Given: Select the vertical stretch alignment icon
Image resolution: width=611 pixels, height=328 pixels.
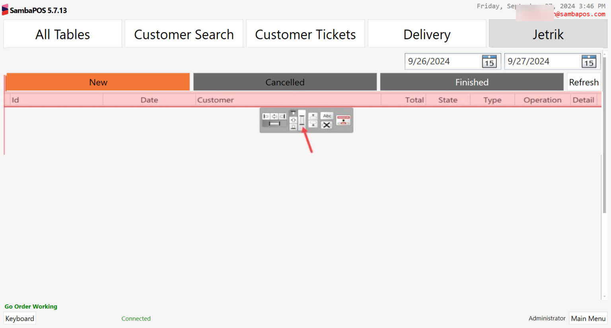Looking at the screenshot, I should point(302,120).
